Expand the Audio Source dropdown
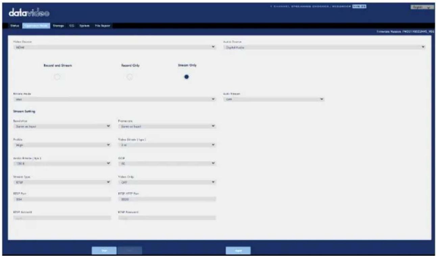 pyautogui.click(x=324, y=47)
